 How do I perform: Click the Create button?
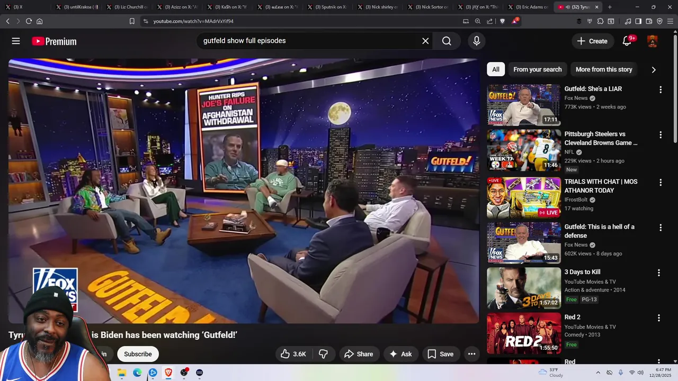(592, 41)
